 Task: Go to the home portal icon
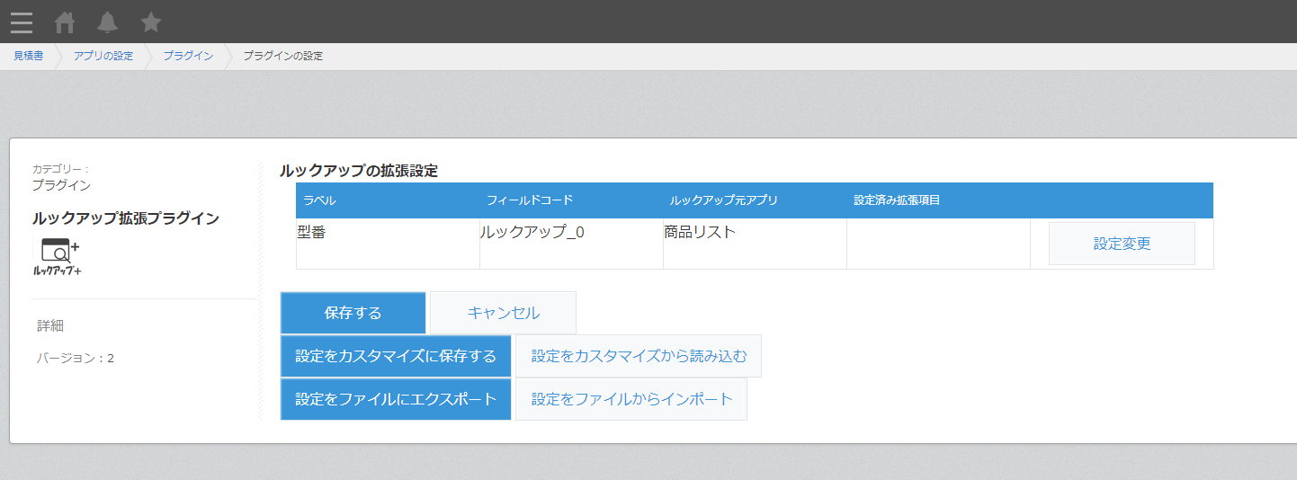click(x=65, y=22)
